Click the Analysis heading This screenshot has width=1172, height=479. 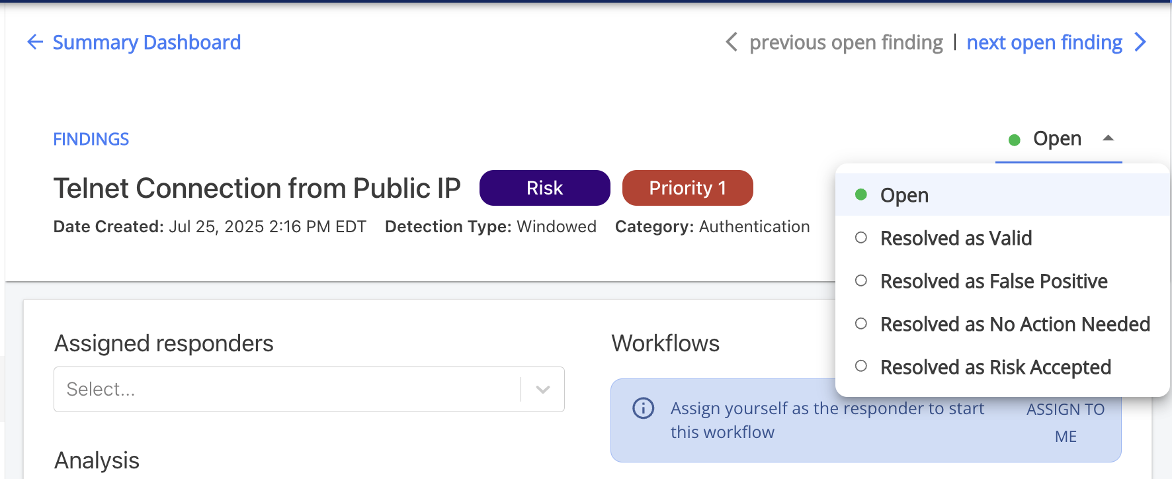coord(97,460)
